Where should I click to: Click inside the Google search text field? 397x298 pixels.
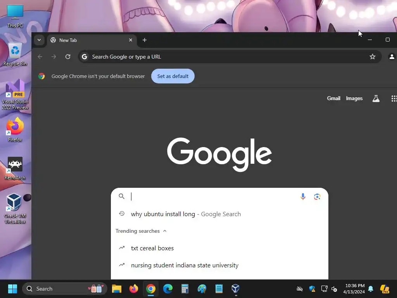coord(213,196)
